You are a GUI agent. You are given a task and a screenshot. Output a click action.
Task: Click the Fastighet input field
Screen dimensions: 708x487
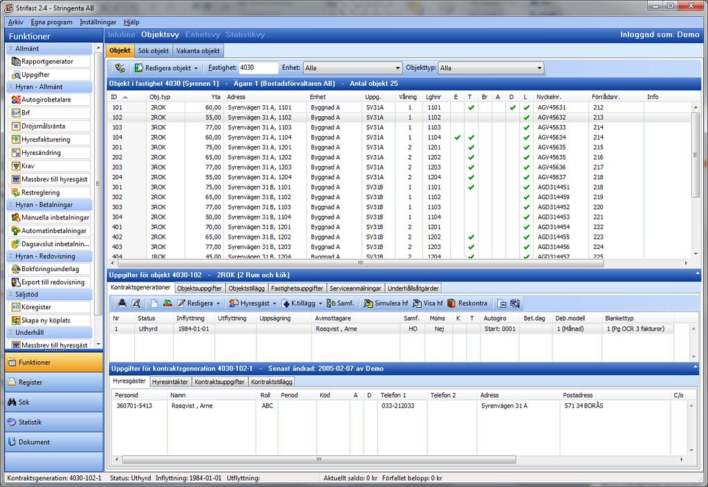[259, 68]
